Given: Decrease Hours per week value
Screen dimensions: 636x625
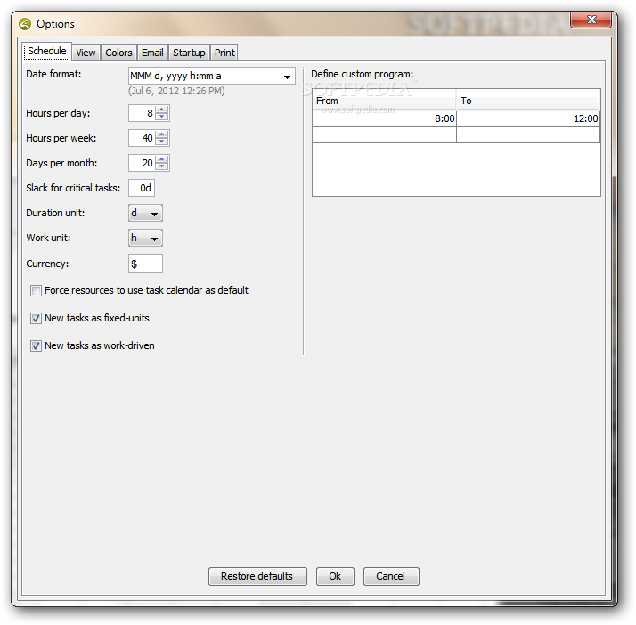Looking at the screenshot, I should click(162, 142).
